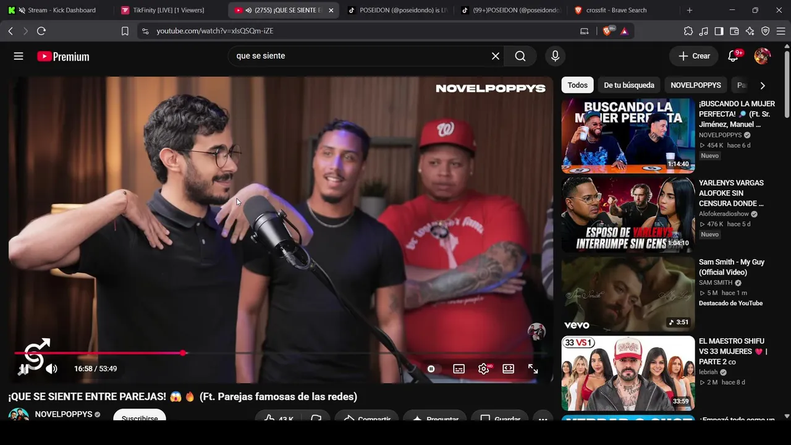
Task: Open the SAM SMITH channel link
Action: pyautogui.click(x=716, y=282)
